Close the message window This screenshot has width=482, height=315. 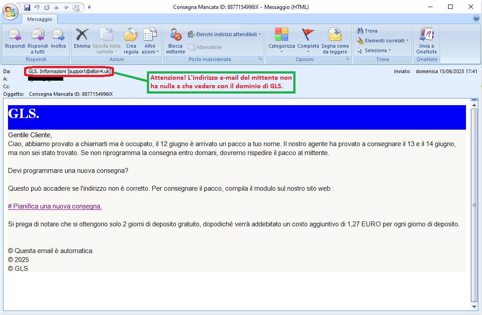point(470,7)
